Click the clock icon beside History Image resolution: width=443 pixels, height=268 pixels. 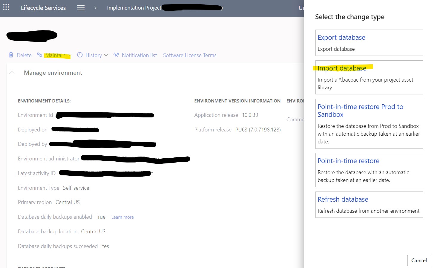(x=80, y=55)
